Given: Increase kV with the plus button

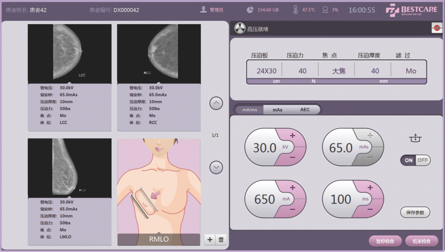Looking at the screenshot, I should point(293,135).
